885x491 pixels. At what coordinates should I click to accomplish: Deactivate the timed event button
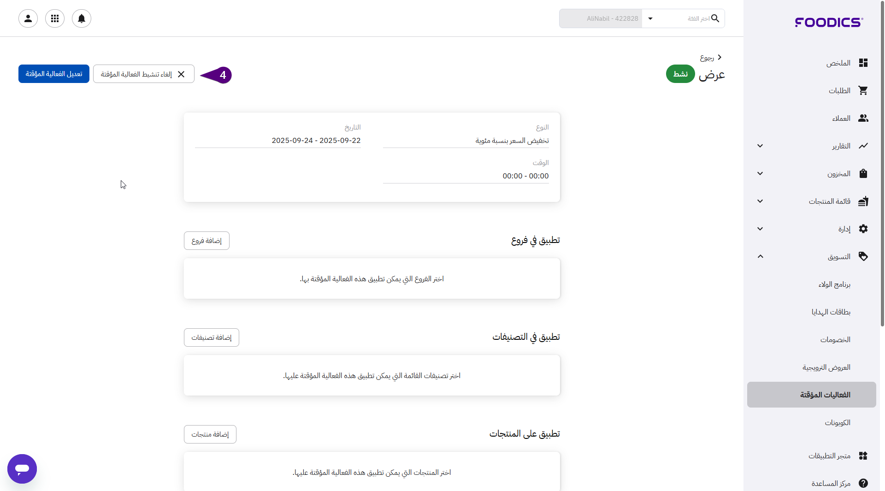143,74
